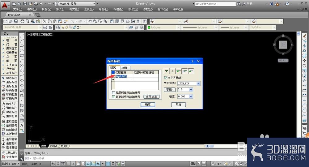Switch to the 布局1 layout tab
Viewport: 309px width, 167px height.
(x=53, y=146)
